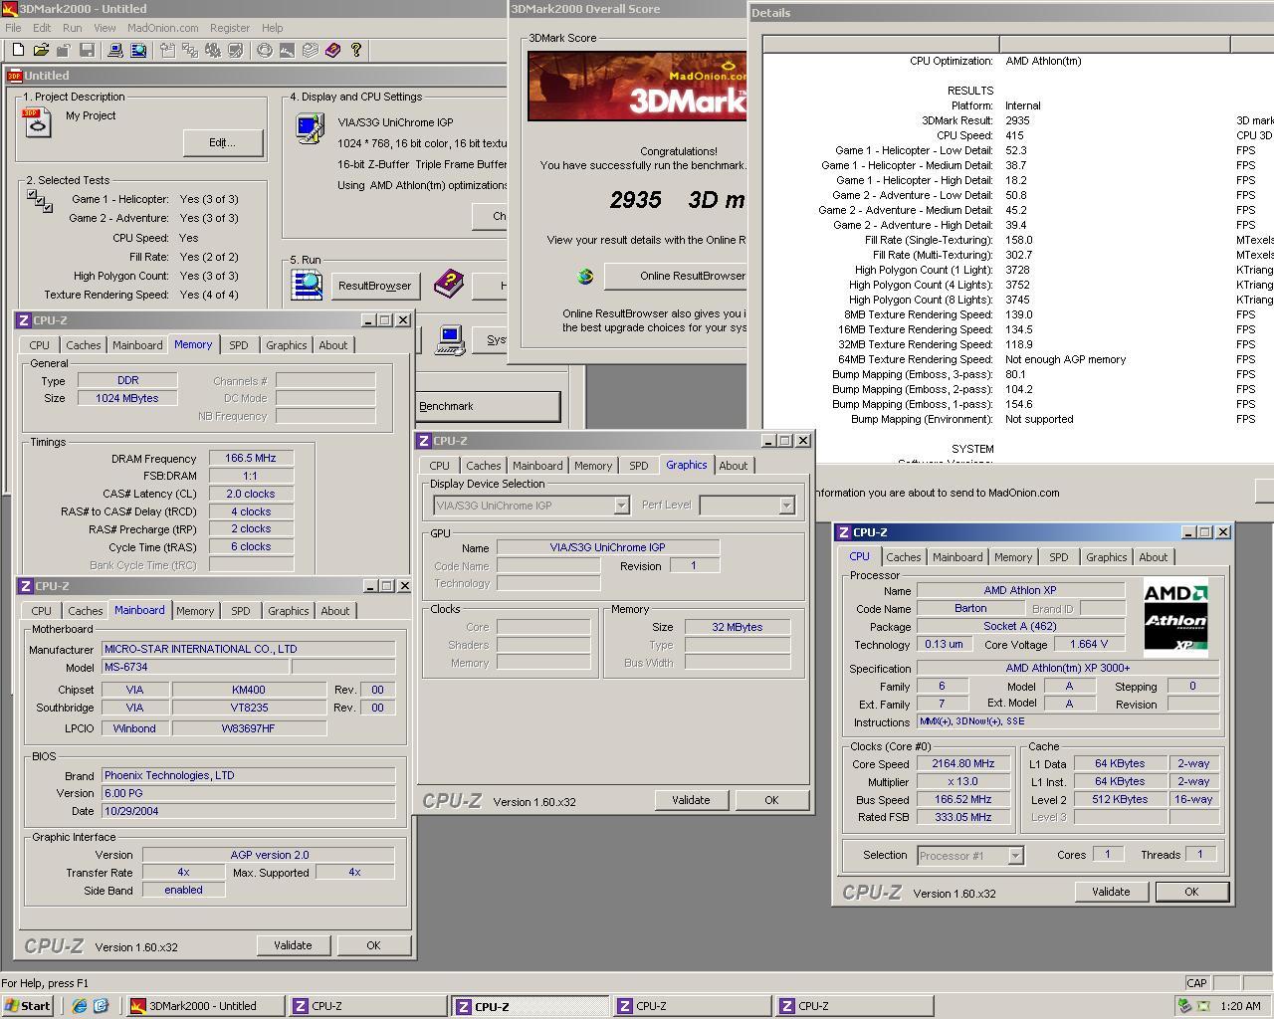Click the globe icon beside Online ResultBrowser
This screenshot has width=1274, height=1019.
(585, 276)
